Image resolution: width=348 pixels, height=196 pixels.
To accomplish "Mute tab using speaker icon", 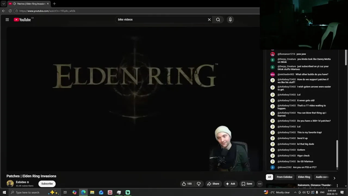I will 14,4.
